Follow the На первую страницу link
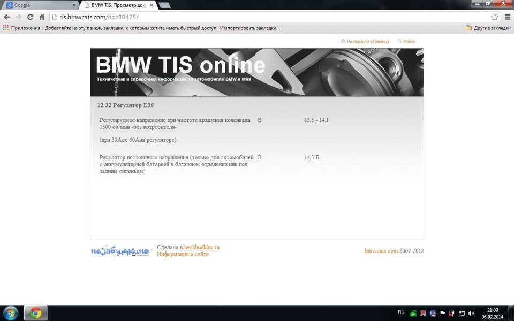Screen dimensions: 514x321 pyautogui.click(x=367, y=41)
